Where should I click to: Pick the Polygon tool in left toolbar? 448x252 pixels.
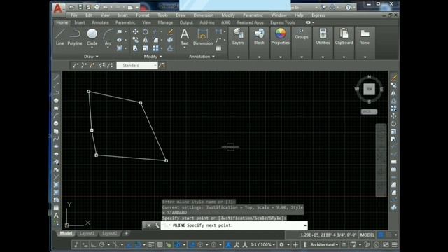click(56, 101)
